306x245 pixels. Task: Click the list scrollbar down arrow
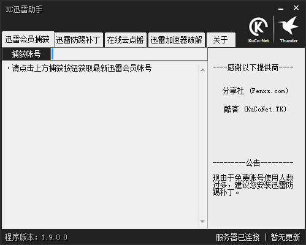tap(202, 222)
